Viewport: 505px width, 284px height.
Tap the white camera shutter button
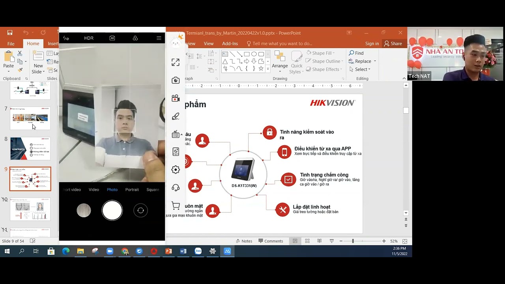click(x=112, y=210)
